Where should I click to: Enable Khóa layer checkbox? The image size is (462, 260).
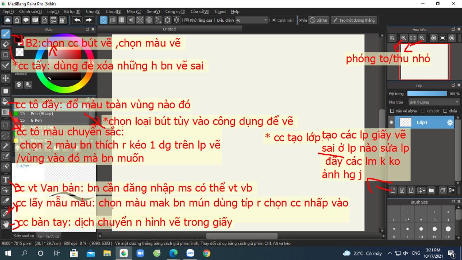pyautogui.click(x=445, y=111)
